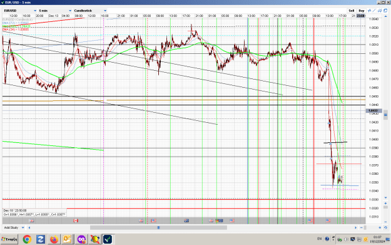Image resolution: width=391 pixels, height=245 pixels.
Task: Click the price scale up arrow
Action: [385, 17]
